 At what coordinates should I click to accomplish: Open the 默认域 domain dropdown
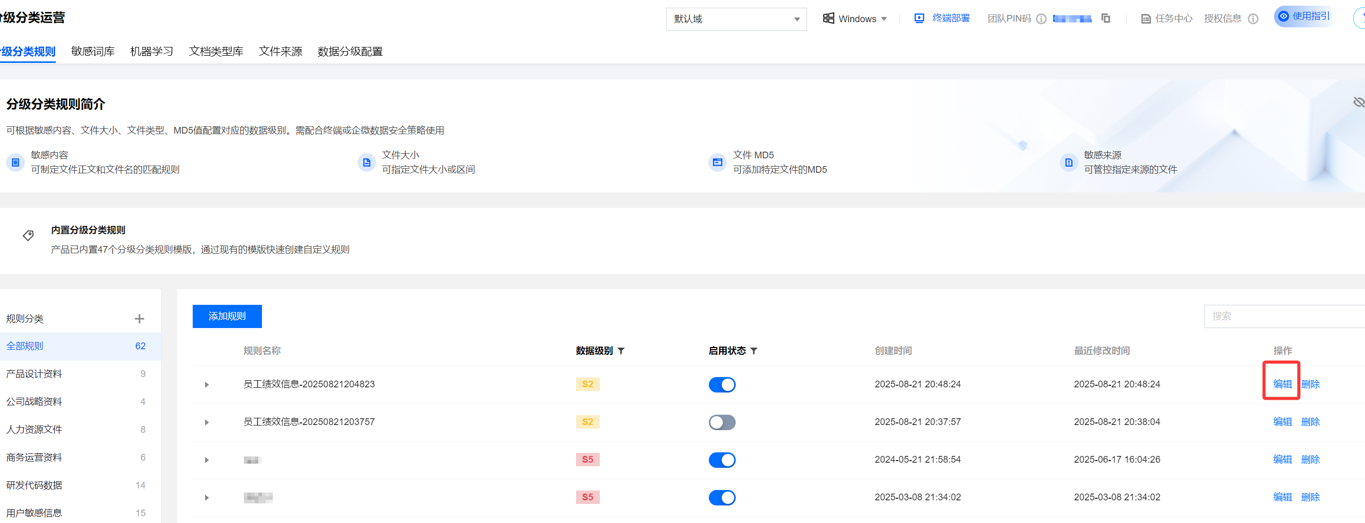pos(736,19)
